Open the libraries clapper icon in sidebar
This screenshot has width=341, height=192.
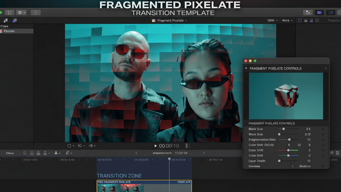tap(6, 20)
